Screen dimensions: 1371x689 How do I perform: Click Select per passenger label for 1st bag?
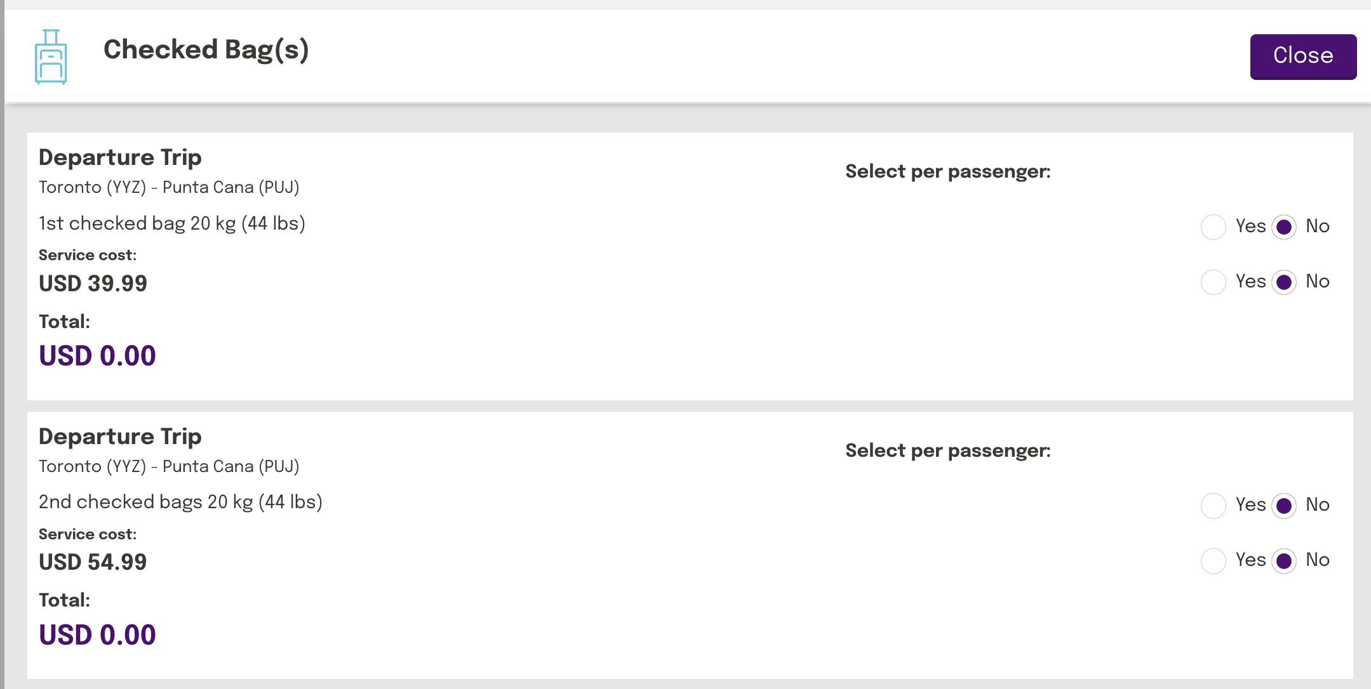(947, 171)
